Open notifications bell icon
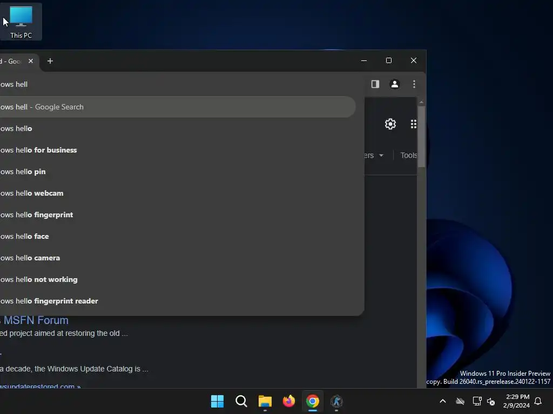 538,401
